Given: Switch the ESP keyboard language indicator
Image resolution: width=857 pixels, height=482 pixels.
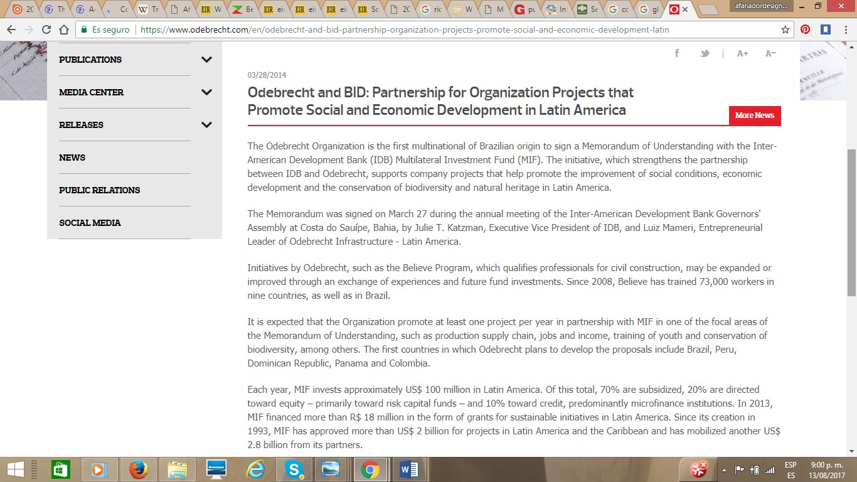Looking at the screenshot, I should click(790, 470).
